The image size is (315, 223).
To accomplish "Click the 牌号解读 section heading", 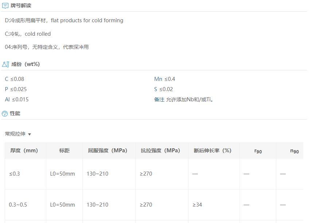I will coord(21,5).
